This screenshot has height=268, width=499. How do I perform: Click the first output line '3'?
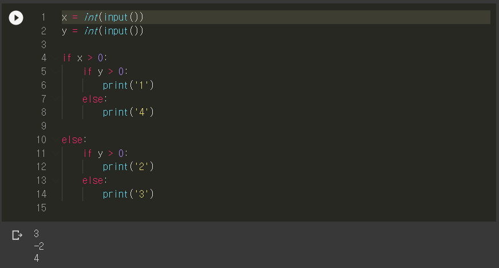(36, 234)
